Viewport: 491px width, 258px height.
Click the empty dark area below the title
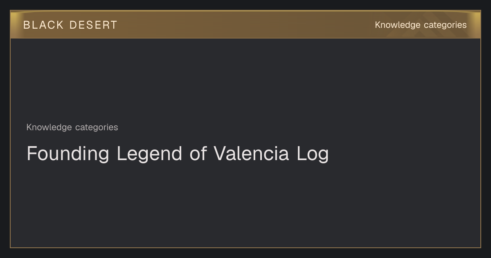tap(245, 205)
